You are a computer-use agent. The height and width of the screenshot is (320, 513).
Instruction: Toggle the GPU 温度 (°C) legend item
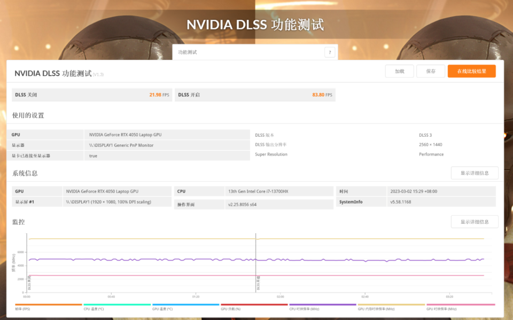pos(185,307)
